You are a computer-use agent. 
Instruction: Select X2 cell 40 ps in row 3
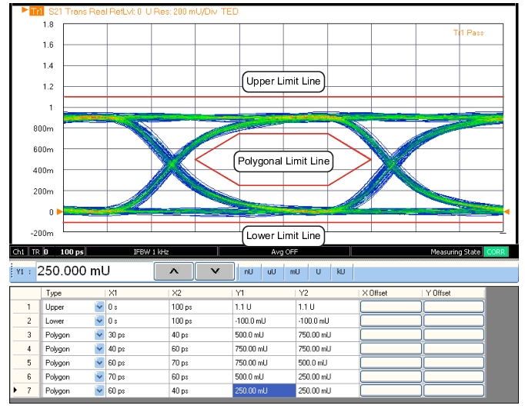201,335
